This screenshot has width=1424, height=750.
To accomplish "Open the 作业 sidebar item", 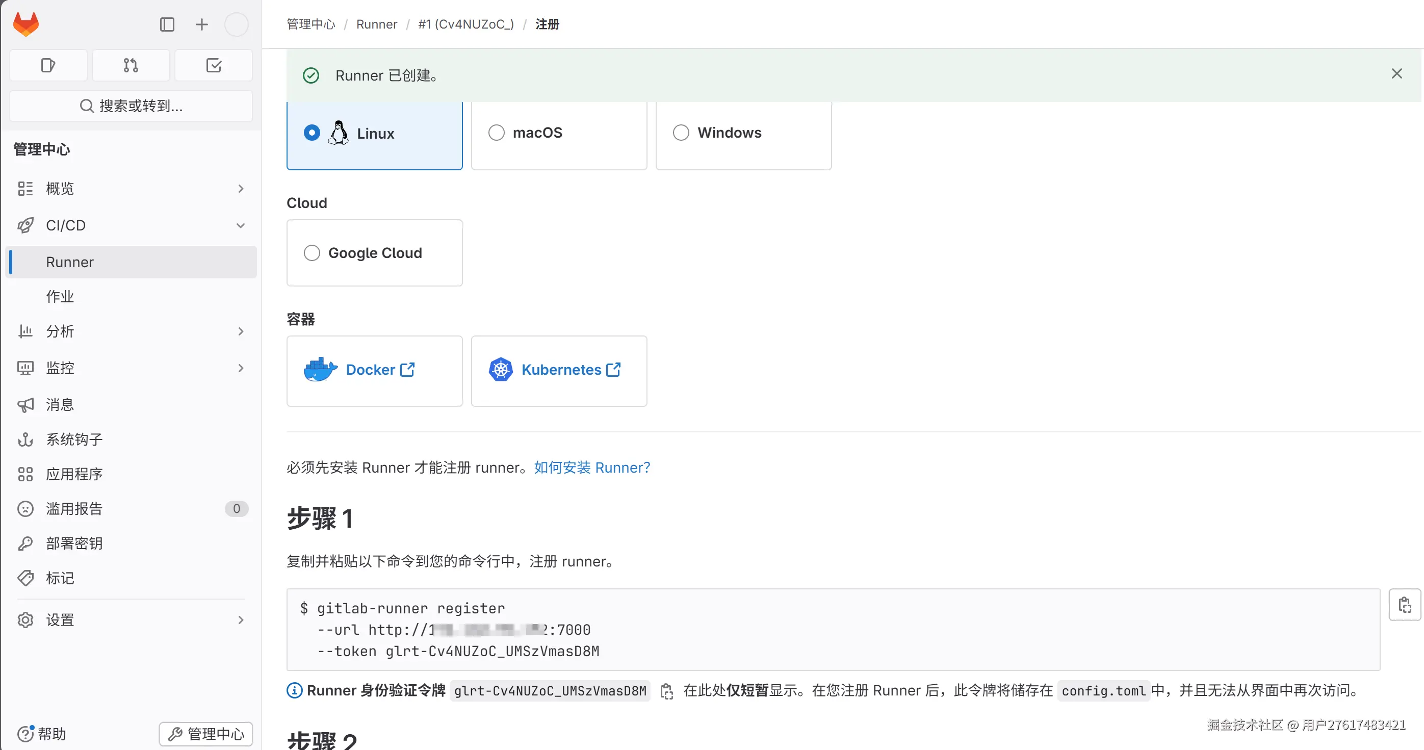I will 60,297.
